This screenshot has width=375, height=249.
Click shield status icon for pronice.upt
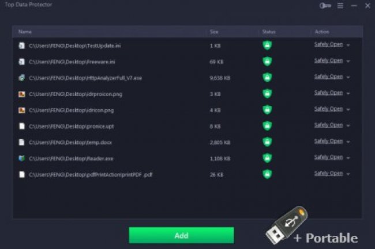click(267, 125)
